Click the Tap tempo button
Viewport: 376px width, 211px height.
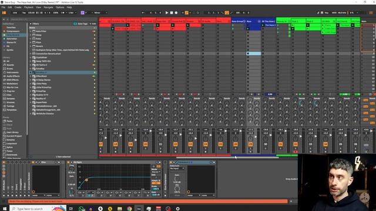click(x=23, y=13)
